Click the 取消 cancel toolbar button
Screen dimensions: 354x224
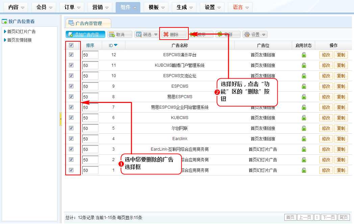pos(119,35)
